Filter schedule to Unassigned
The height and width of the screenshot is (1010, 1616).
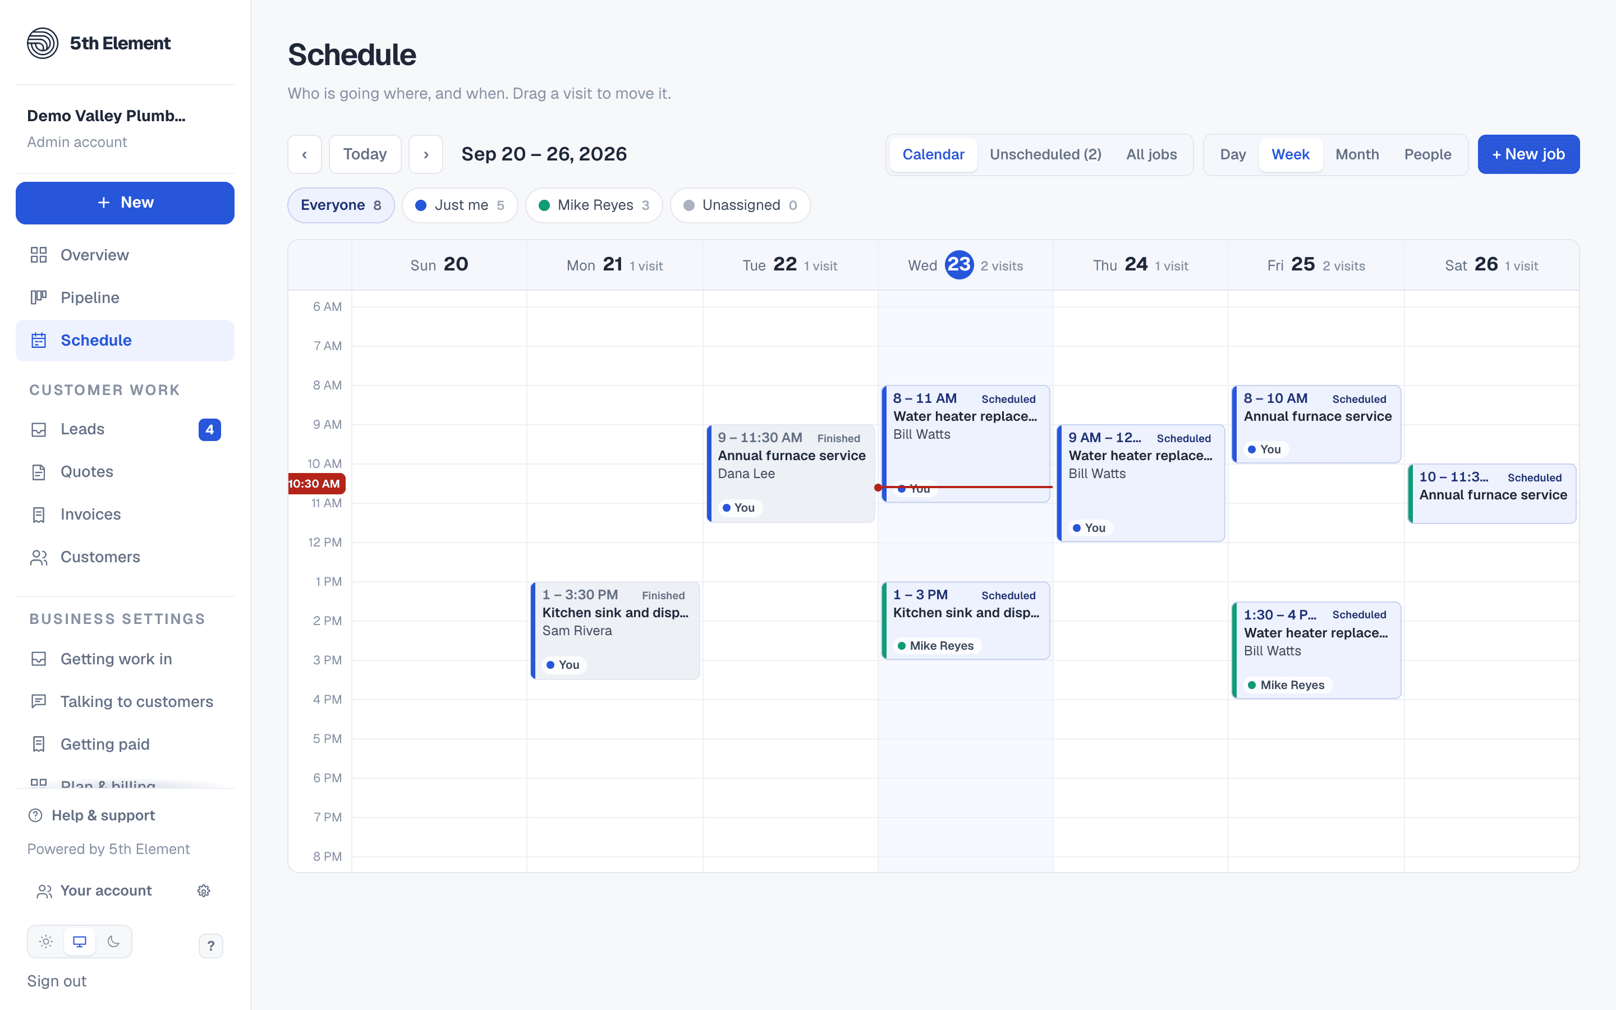click(741, 205)
